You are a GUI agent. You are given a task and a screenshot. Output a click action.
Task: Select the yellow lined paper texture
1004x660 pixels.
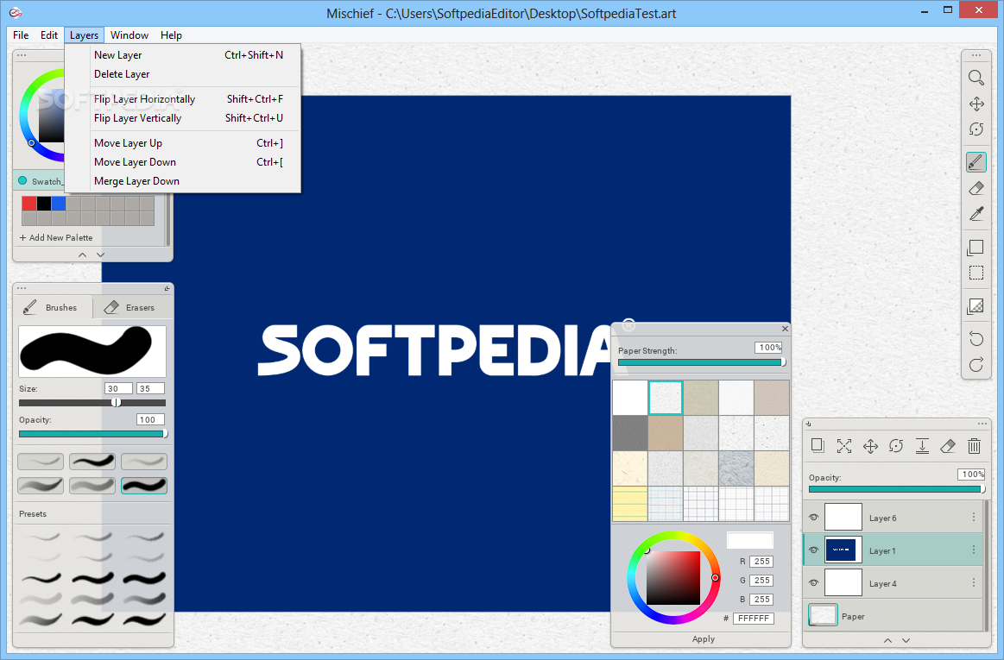click(x=630, y=504)
